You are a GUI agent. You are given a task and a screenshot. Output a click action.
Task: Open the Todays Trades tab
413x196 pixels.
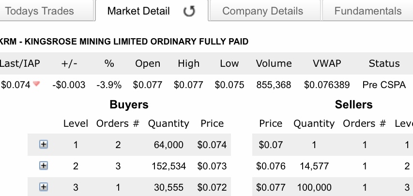tap(40, 11)
